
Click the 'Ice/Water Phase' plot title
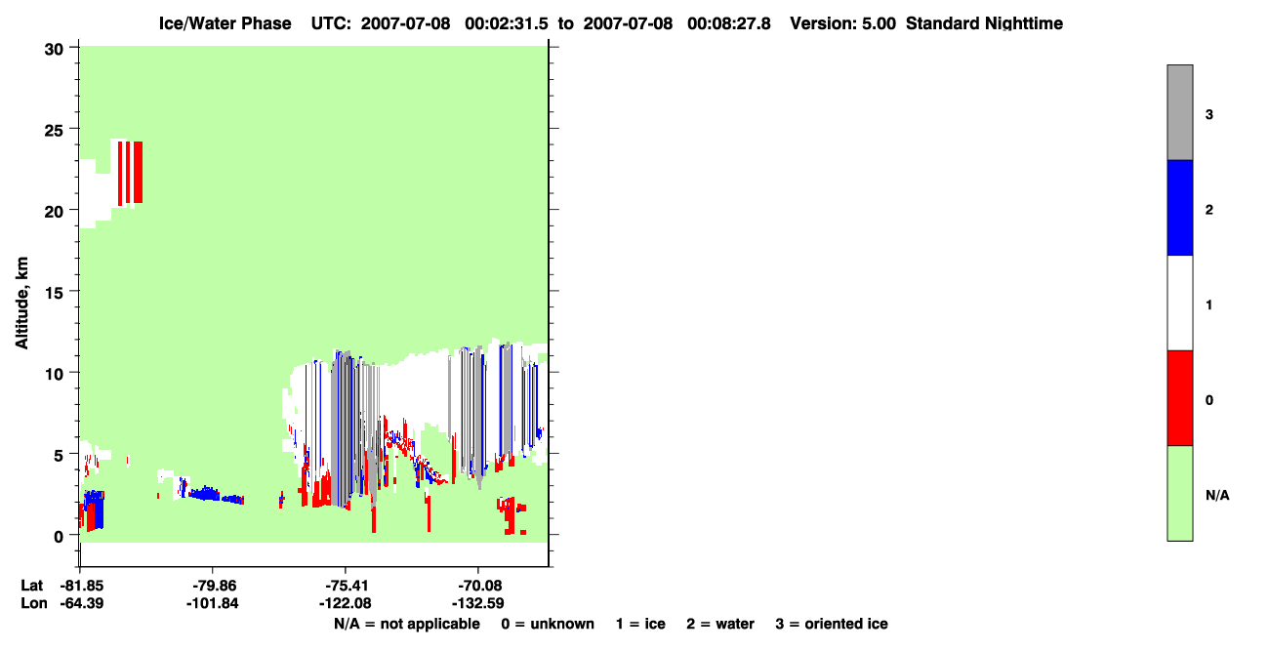pyautogui.click(x=225, y=22)
